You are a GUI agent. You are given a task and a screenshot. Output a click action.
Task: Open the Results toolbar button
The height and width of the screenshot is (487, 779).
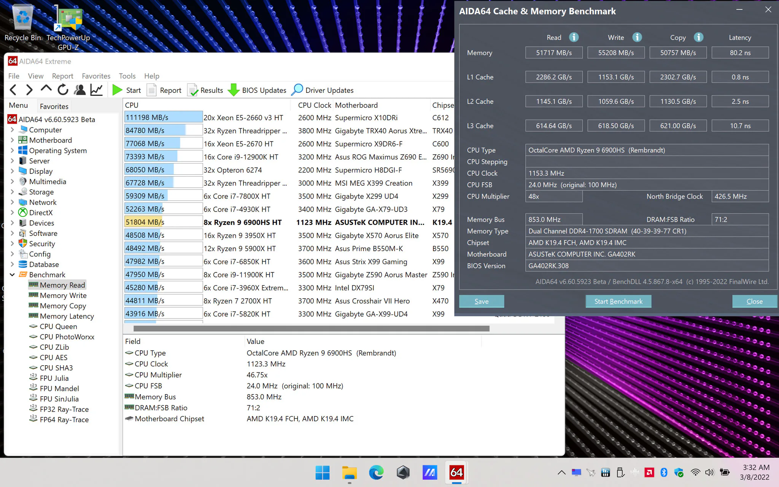click(x=205, y=90)
